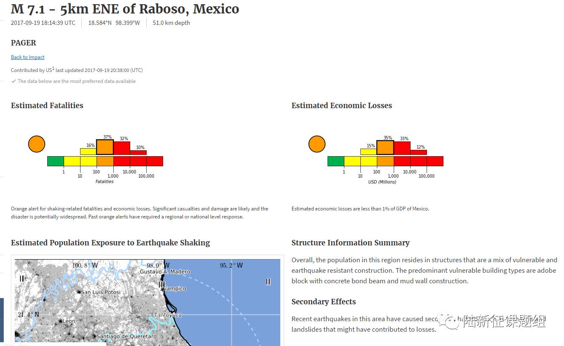The height and width of the screenshot is (346, 564).
Task: Click the green segment of the USD losses scale
Action: 336,161
